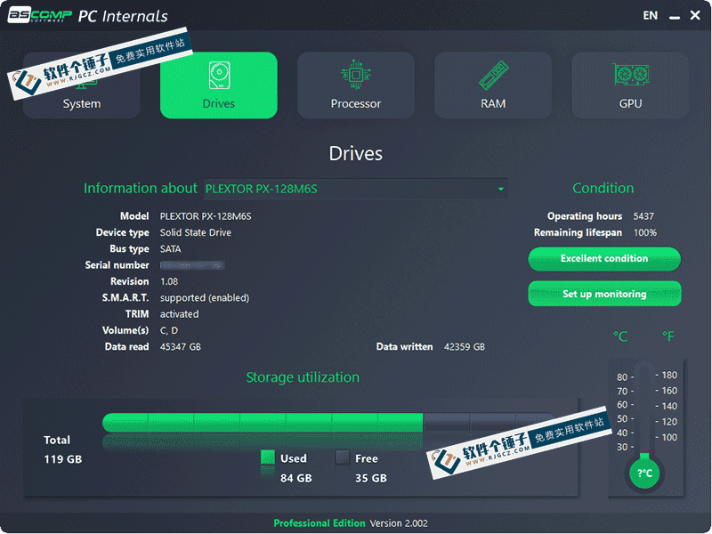Screen dimensions: 712x534
Task: Open the Processor chip icon
Action: (356, 74)
